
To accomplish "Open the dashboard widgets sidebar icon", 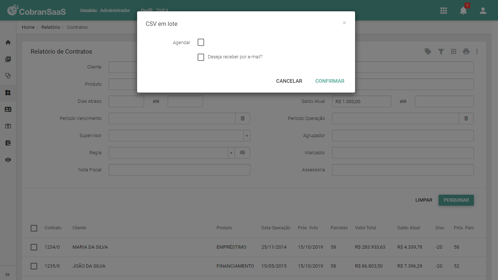I will click(x=8, y=93).
